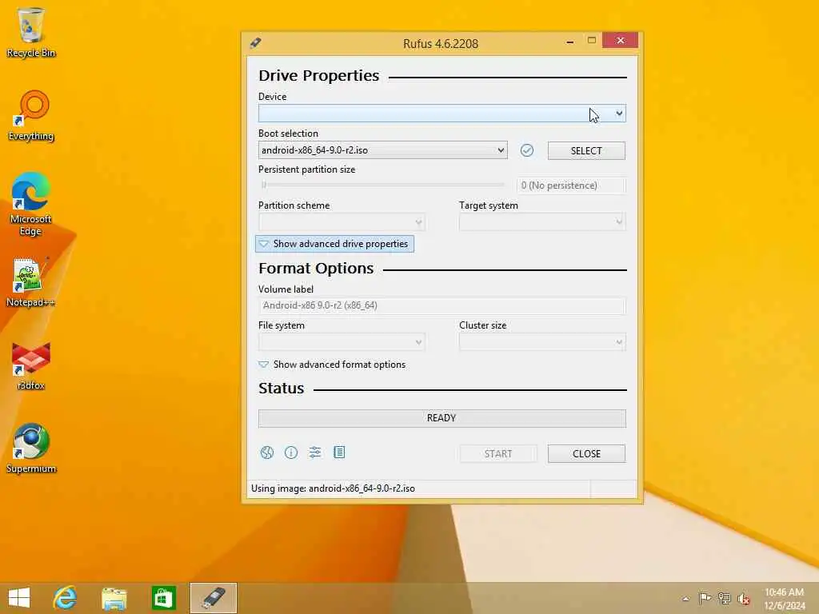Select Microsoft Edge desktop shortcut
The height and width of the screenshot is (614, 819).
pyautogui.click(x=31, y=205)
